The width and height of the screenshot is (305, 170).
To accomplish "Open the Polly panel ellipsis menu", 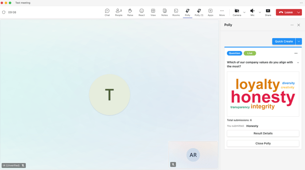I will pos(292,25).
